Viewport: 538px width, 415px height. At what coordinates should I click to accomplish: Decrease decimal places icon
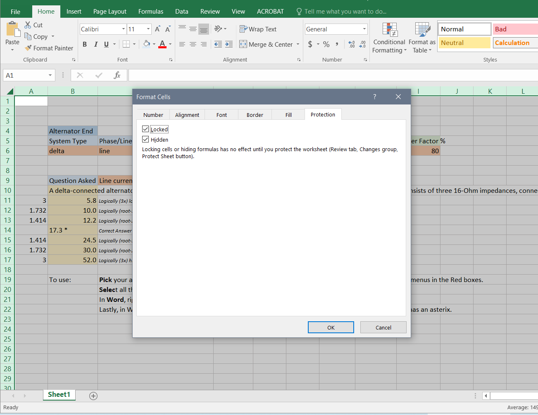tap(362, 44)
